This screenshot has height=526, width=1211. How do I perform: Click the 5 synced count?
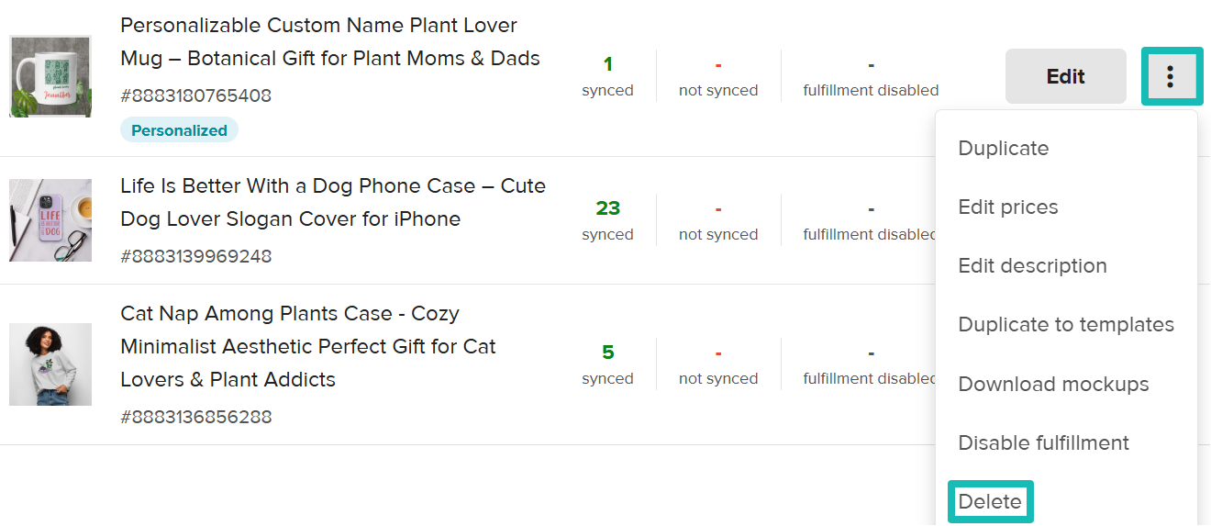tap(607, 353)
